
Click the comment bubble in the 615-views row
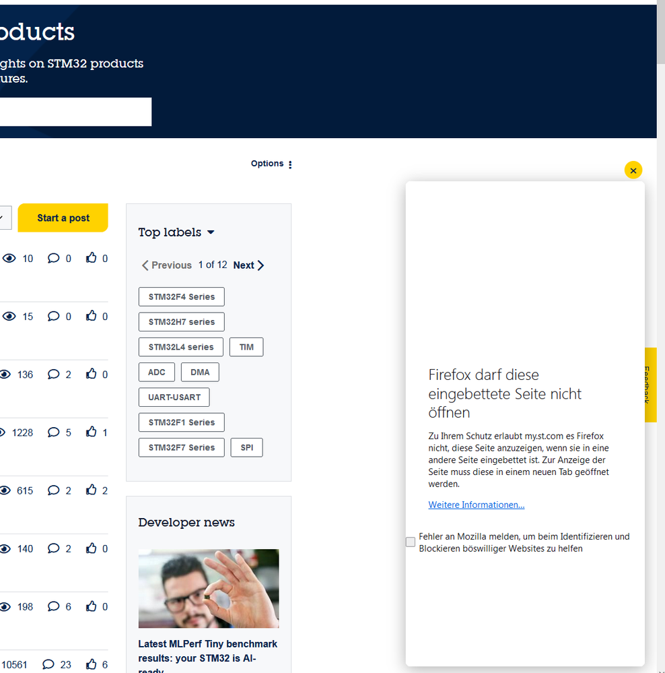(x=53, y=490)
